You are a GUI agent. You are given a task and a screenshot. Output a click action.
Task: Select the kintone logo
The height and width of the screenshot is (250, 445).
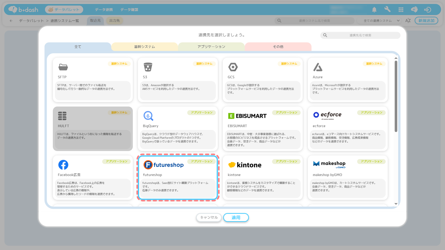point(245,165)
